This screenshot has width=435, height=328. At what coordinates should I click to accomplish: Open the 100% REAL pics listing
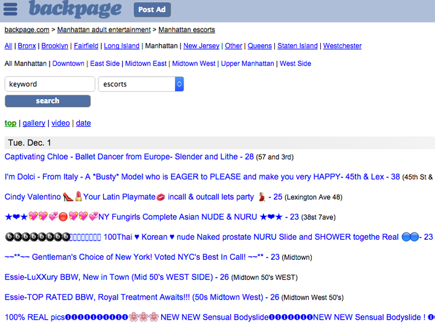pos(220,317)
